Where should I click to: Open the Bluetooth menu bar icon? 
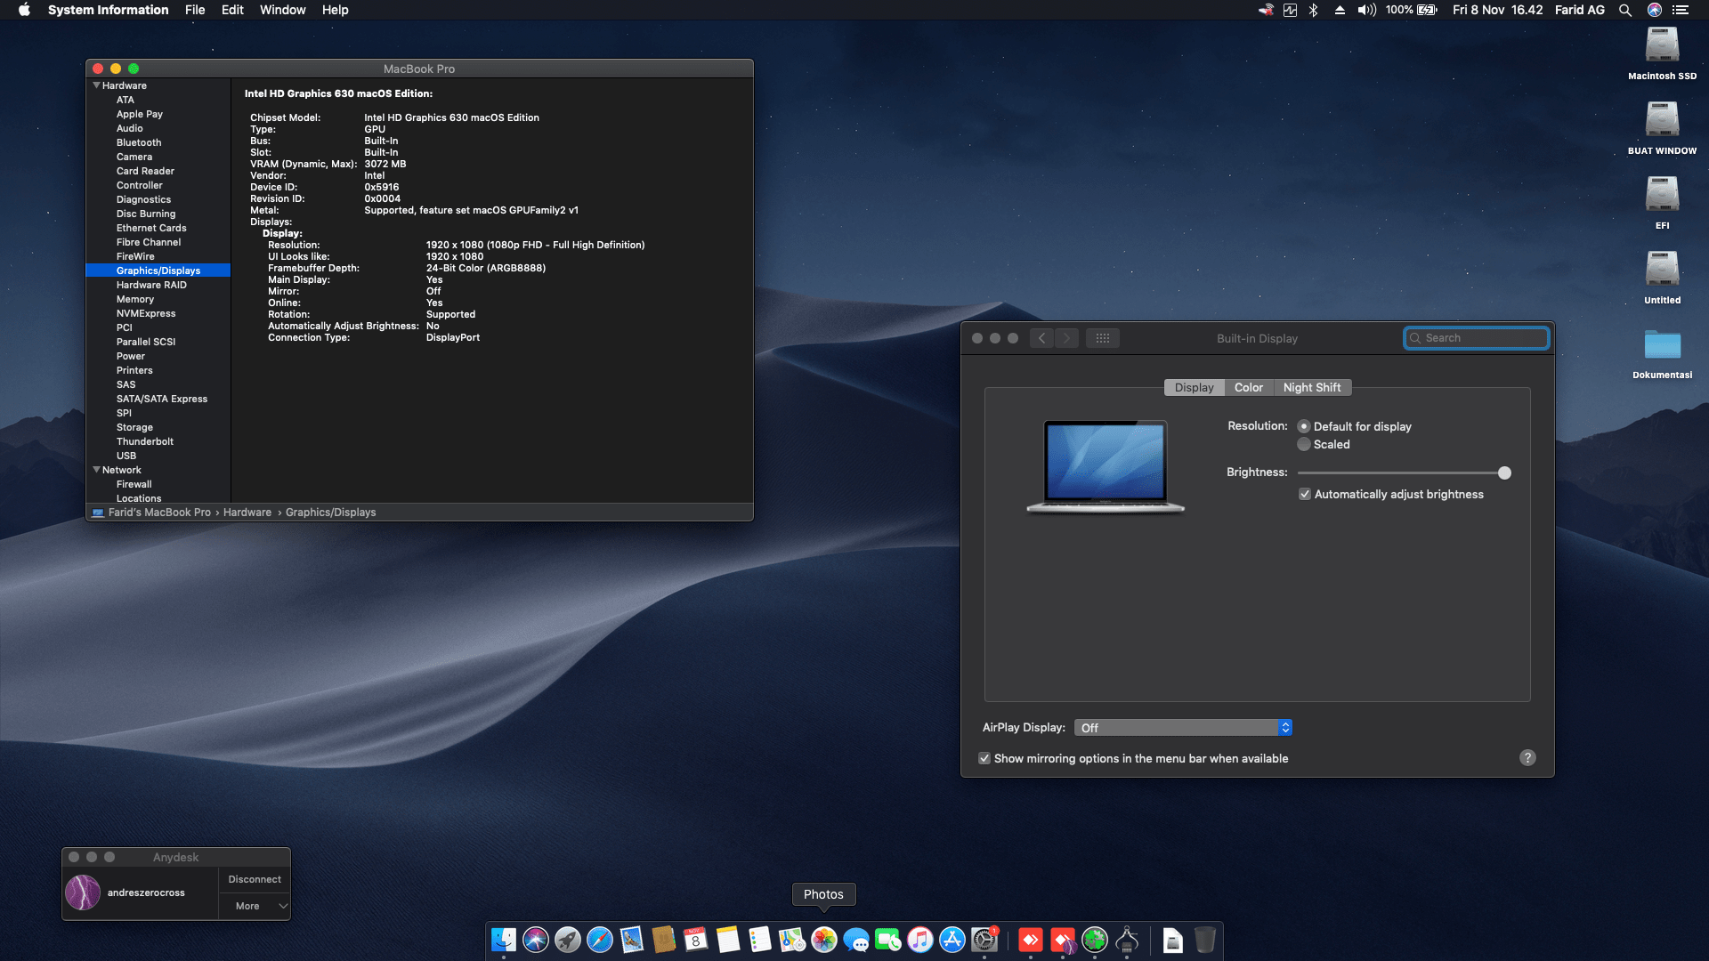[1312, 10]
